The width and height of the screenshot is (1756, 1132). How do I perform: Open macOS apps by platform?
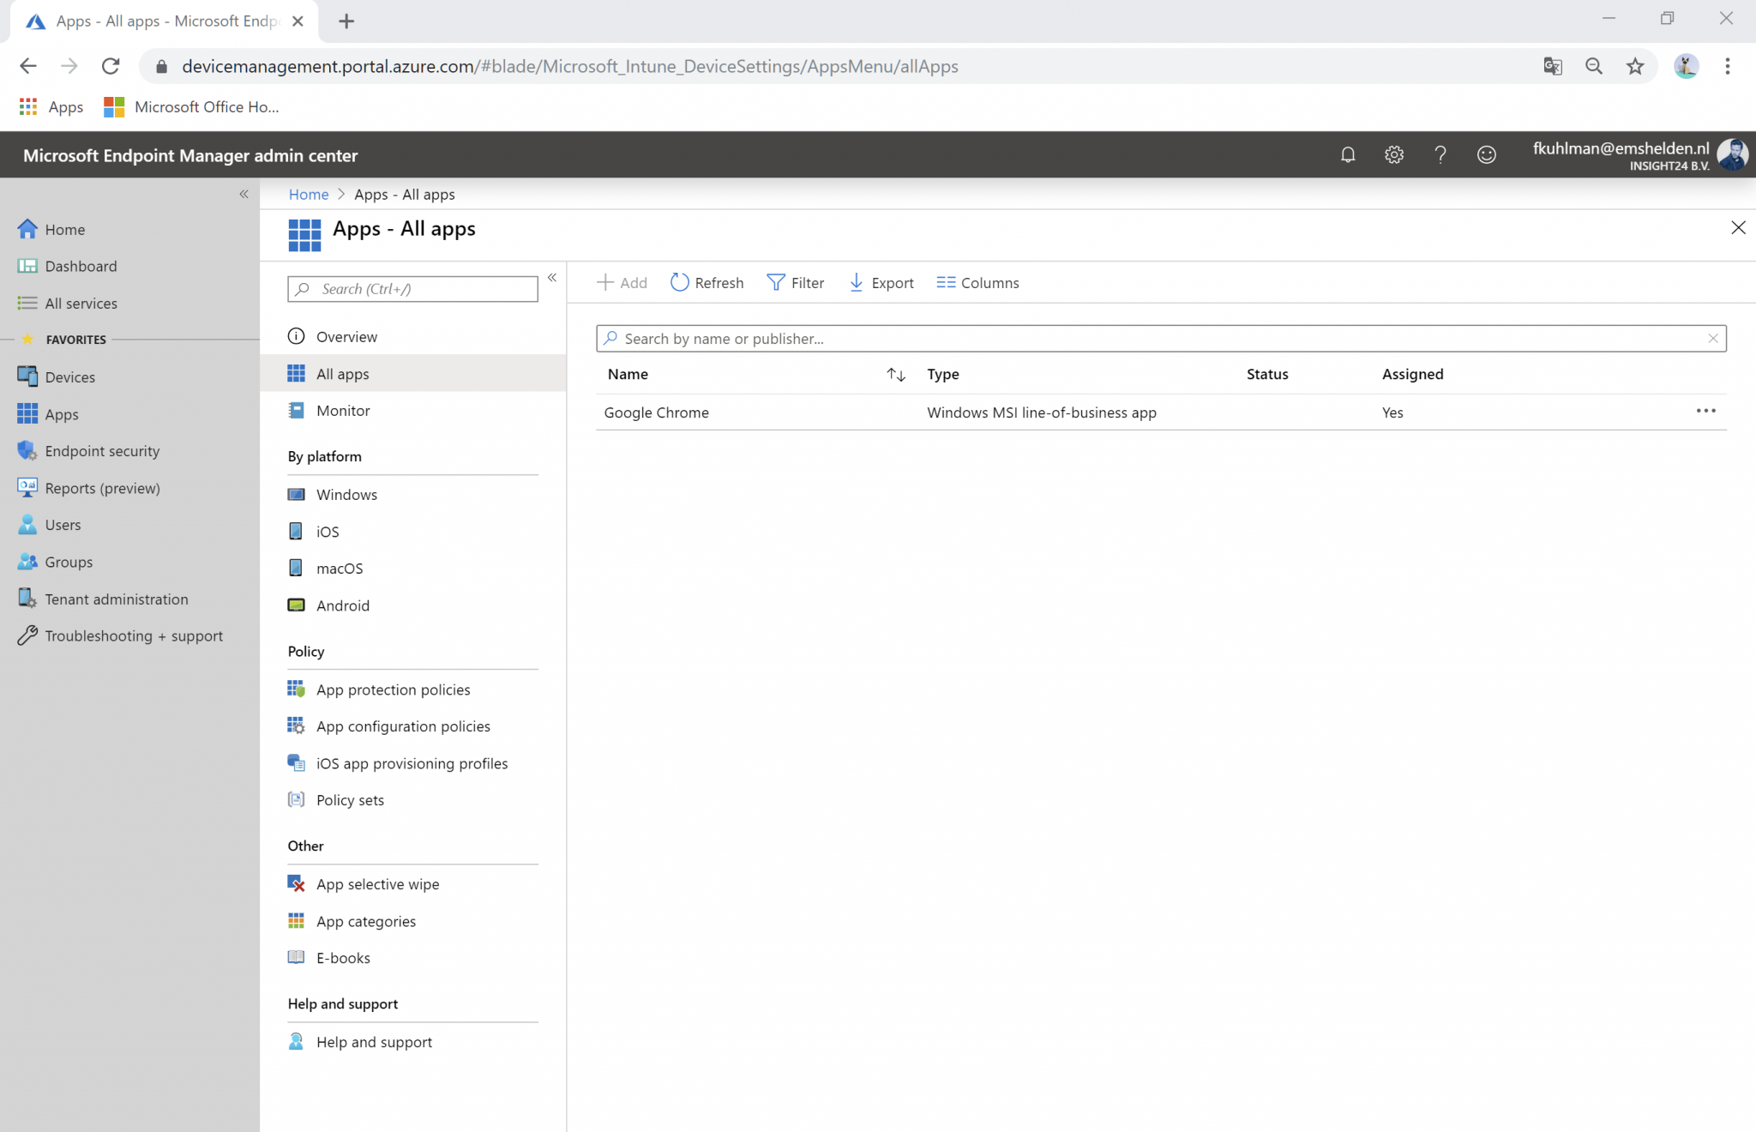tap(340, 568)
